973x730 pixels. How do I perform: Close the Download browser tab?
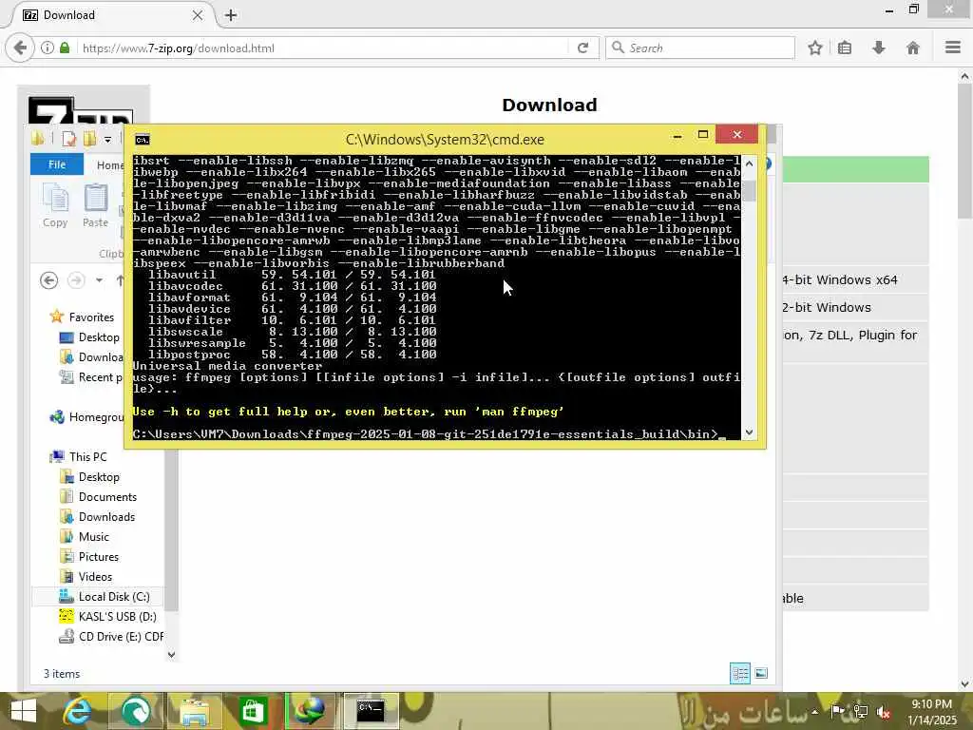click(198, 15)
